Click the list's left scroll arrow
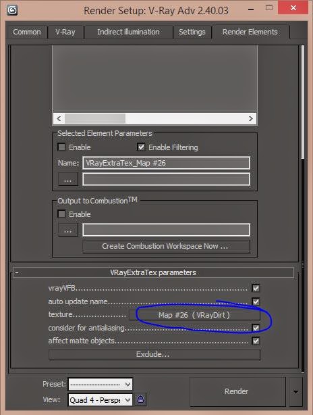Viewport: 313px width, 415px height. click(59, 118)
